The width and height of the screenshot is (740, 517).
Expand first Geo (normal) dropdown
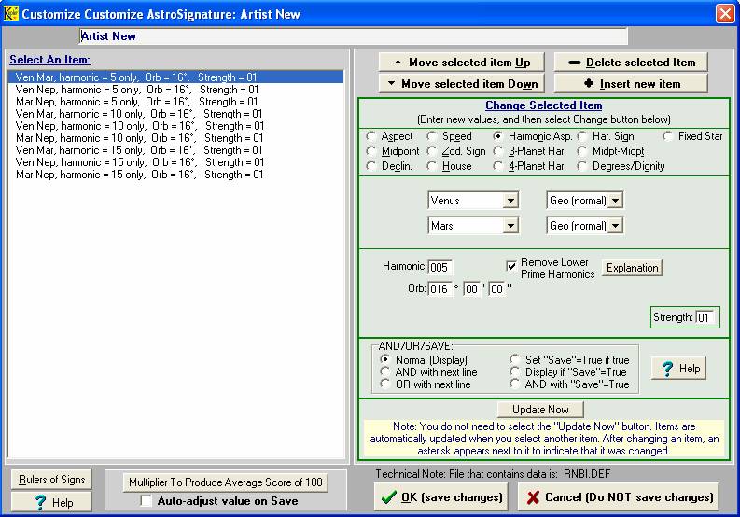coord(615,201)
